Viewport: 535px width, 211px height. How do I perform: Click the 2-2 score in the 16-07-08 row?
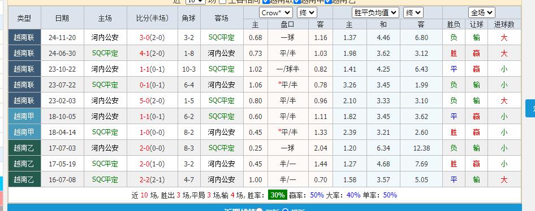[x=145, y=179]
